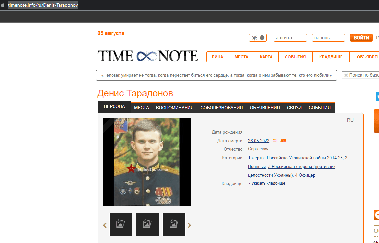Click the Денис Тарадонов heading
Image resolution: width=379 pixels, height=243 pixels.
(x=135, y=93)
